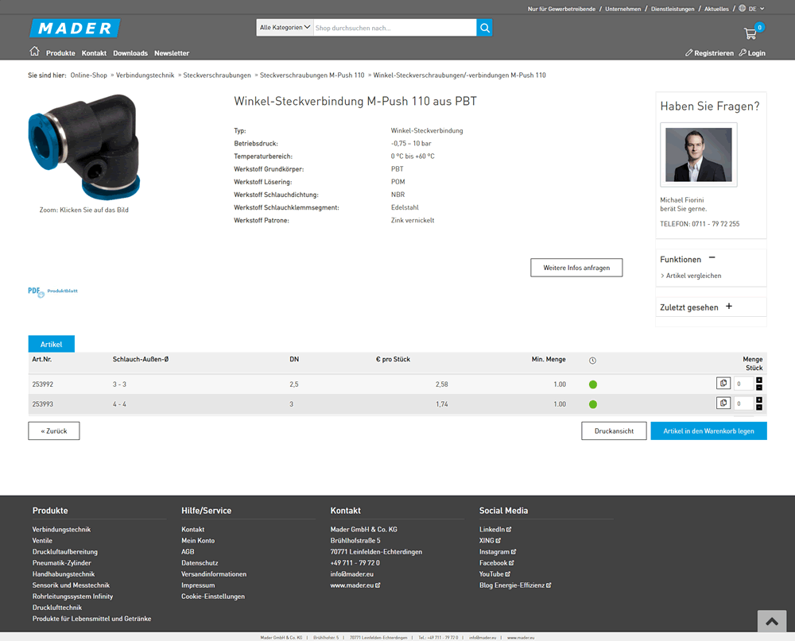
Task: Click quantity field for article 253992
Action: click(x=744, y=384)
